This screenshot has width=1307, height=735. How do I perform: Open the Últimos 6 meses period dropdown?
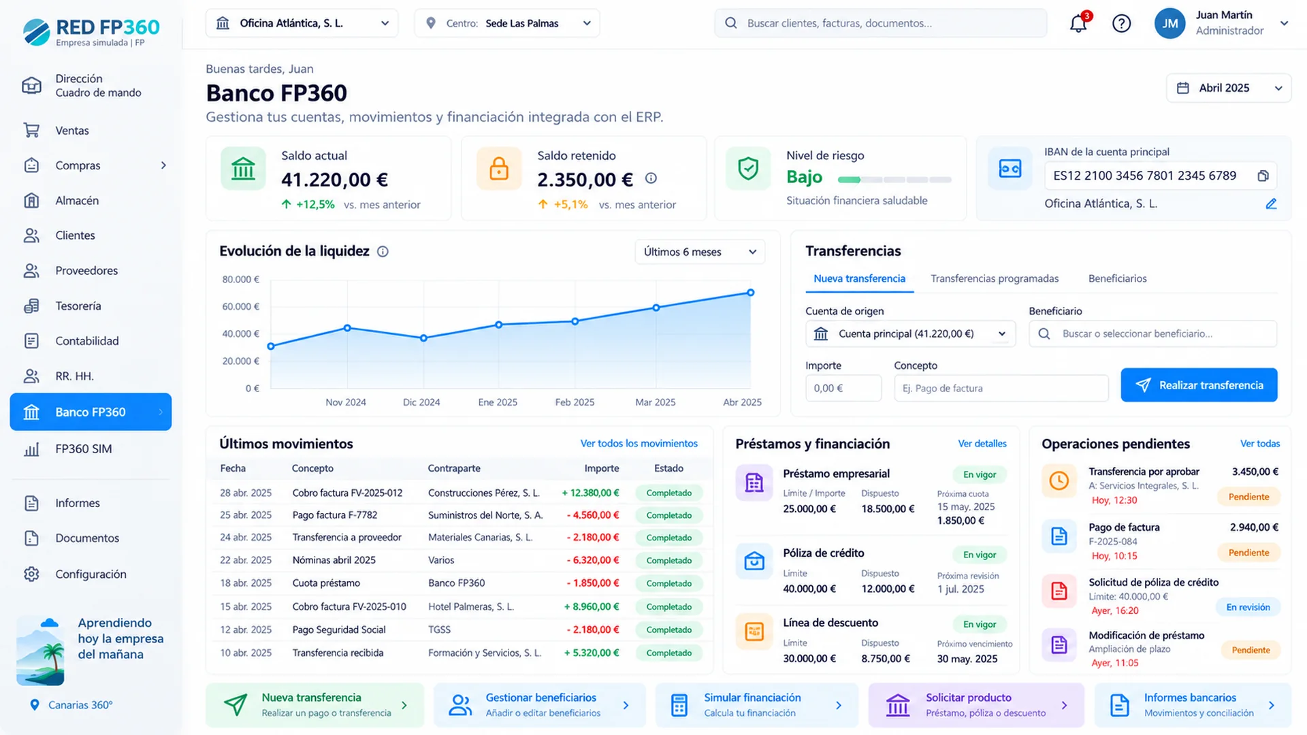(x=700, y=252)
